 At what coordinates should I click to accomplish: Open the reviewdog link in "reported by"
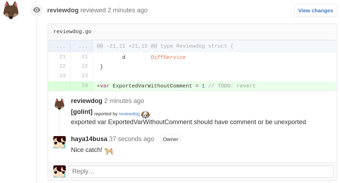pos(129,114)
